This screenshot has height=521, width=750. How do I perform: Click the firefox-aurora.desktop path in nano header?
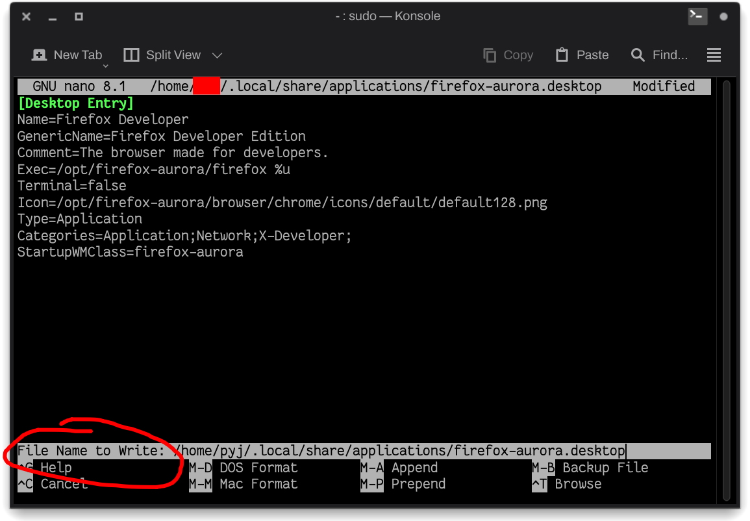tap(376, 86)
